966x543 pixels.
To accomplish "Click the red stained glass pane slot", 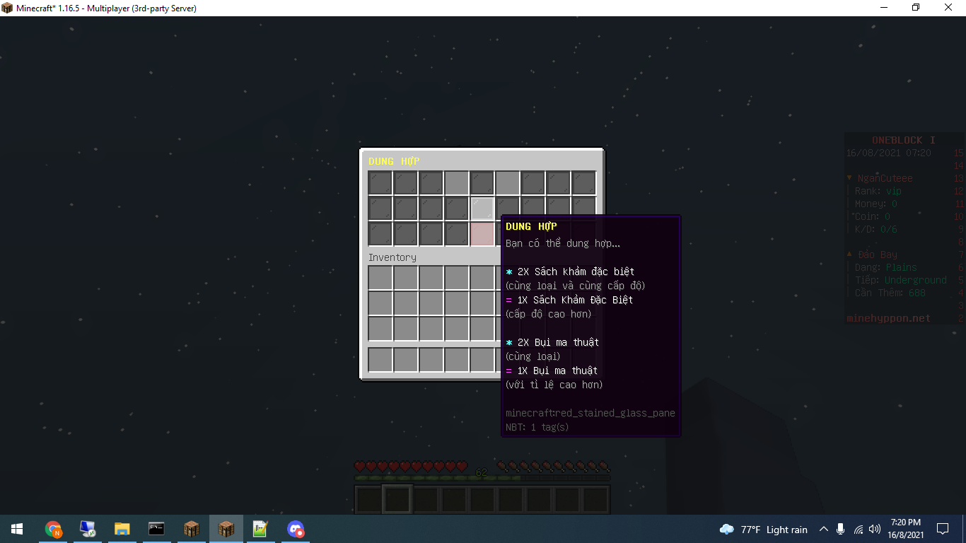I will point(482,234).
